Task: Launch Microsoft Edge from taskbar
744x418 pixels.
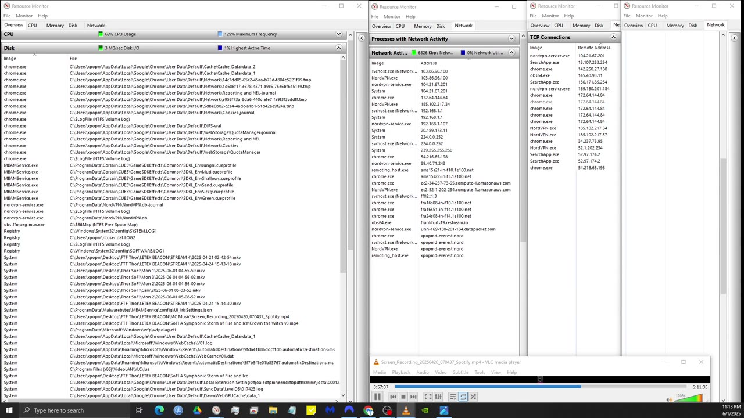Action: [159, 410]
